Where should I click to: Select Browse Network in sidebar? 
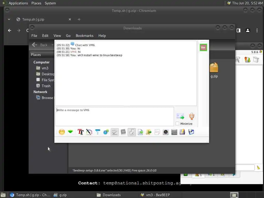click(x=45, y=98)
